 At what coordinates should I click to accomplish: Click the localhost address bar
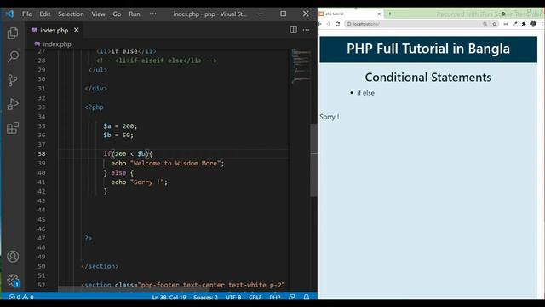422,24
